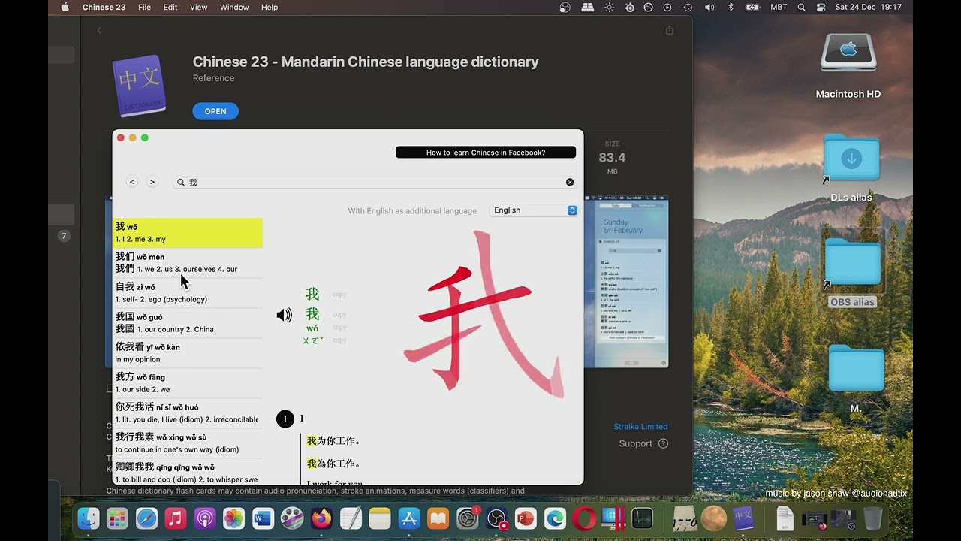Click the App Store back arrow

(99, 31)
